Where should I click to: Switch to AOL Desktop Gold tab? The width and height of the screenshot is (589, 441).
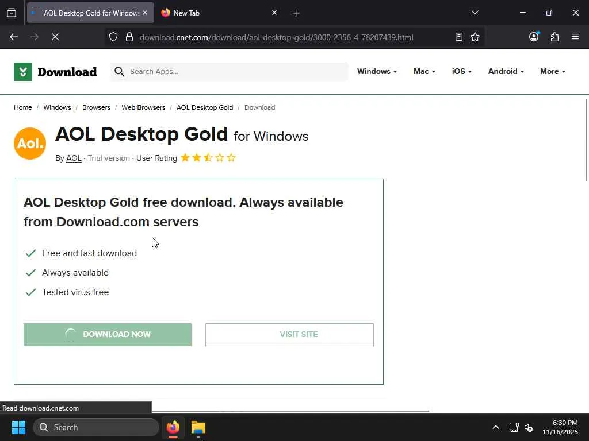(90, 13)
